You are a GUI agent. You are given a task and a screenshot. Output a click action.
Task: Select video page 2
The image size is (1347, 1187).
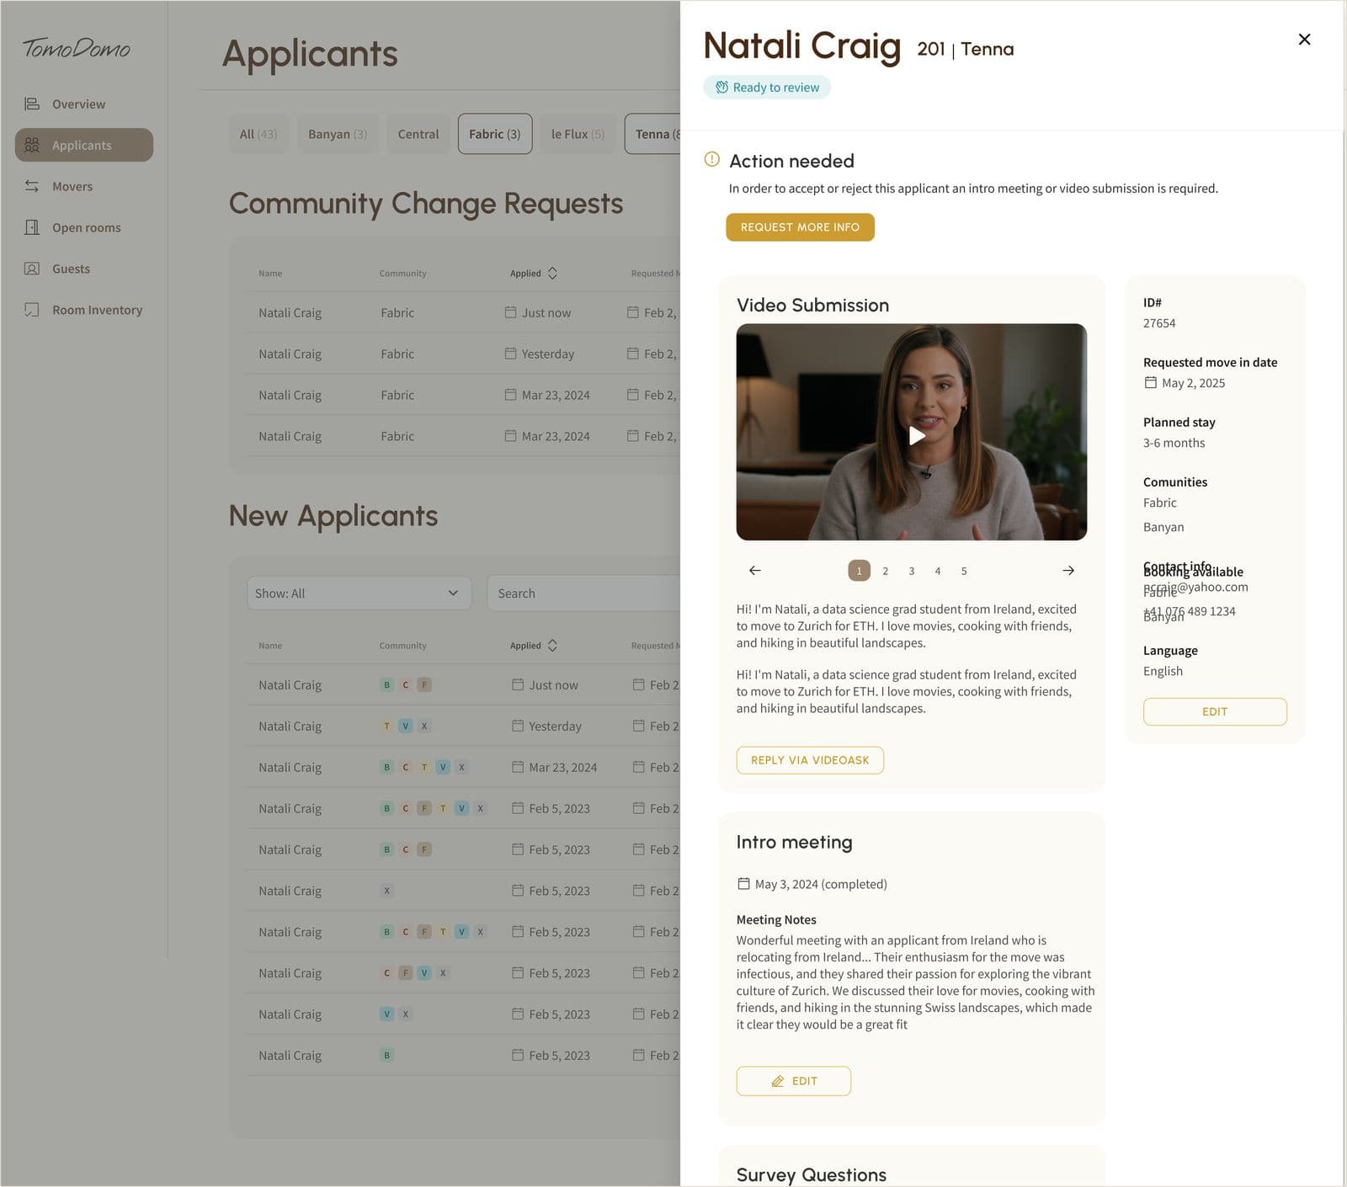tap(885, 571)
